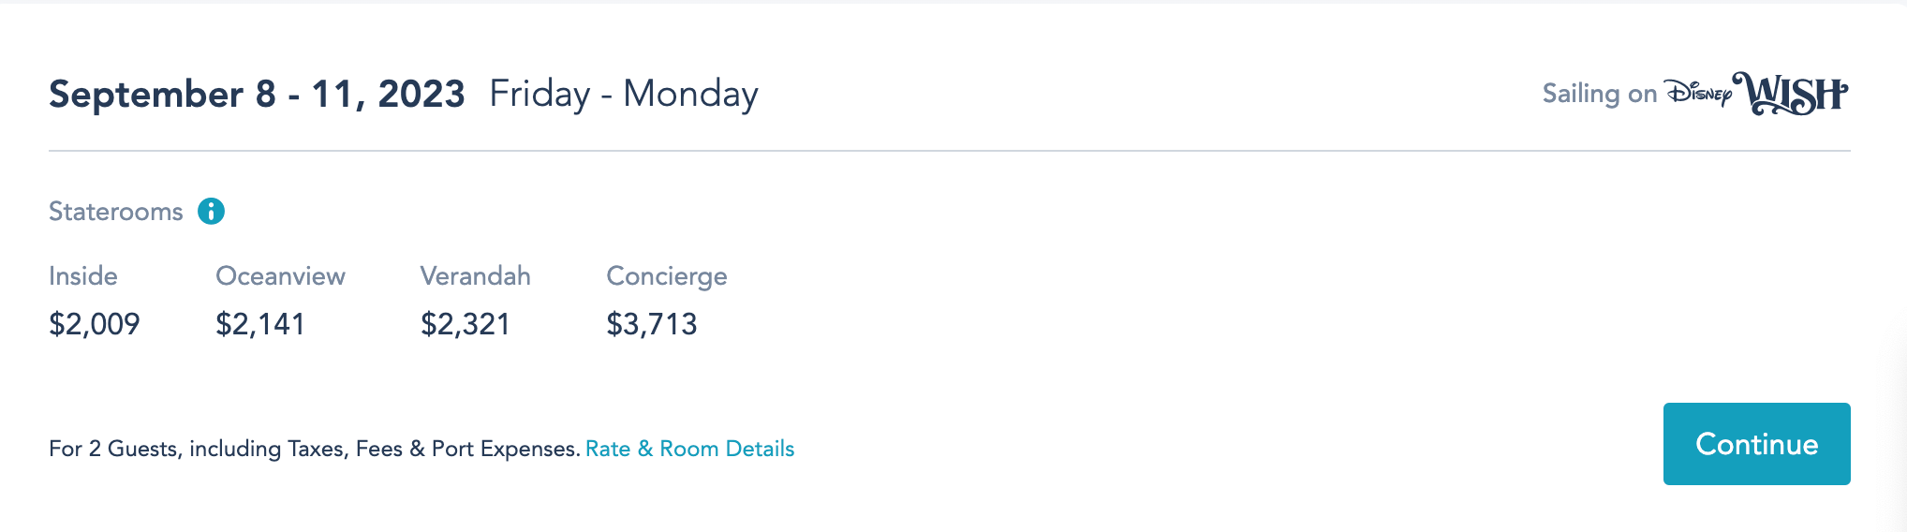Click the $2,141 Oceanview price
1907x532 pixels.
[x=260, y=324]
